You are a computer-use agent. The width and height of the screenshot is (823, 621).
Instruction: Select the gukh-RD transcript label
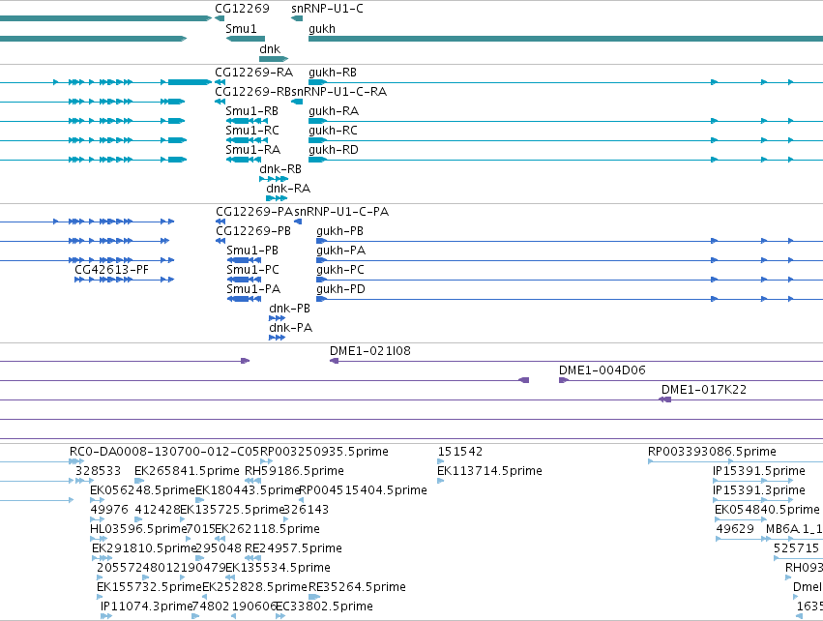point(334,150)
